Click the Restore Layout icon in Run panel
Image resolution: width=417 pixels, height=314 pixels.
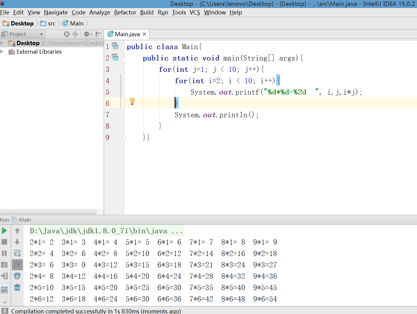click(x=4, y=290)
